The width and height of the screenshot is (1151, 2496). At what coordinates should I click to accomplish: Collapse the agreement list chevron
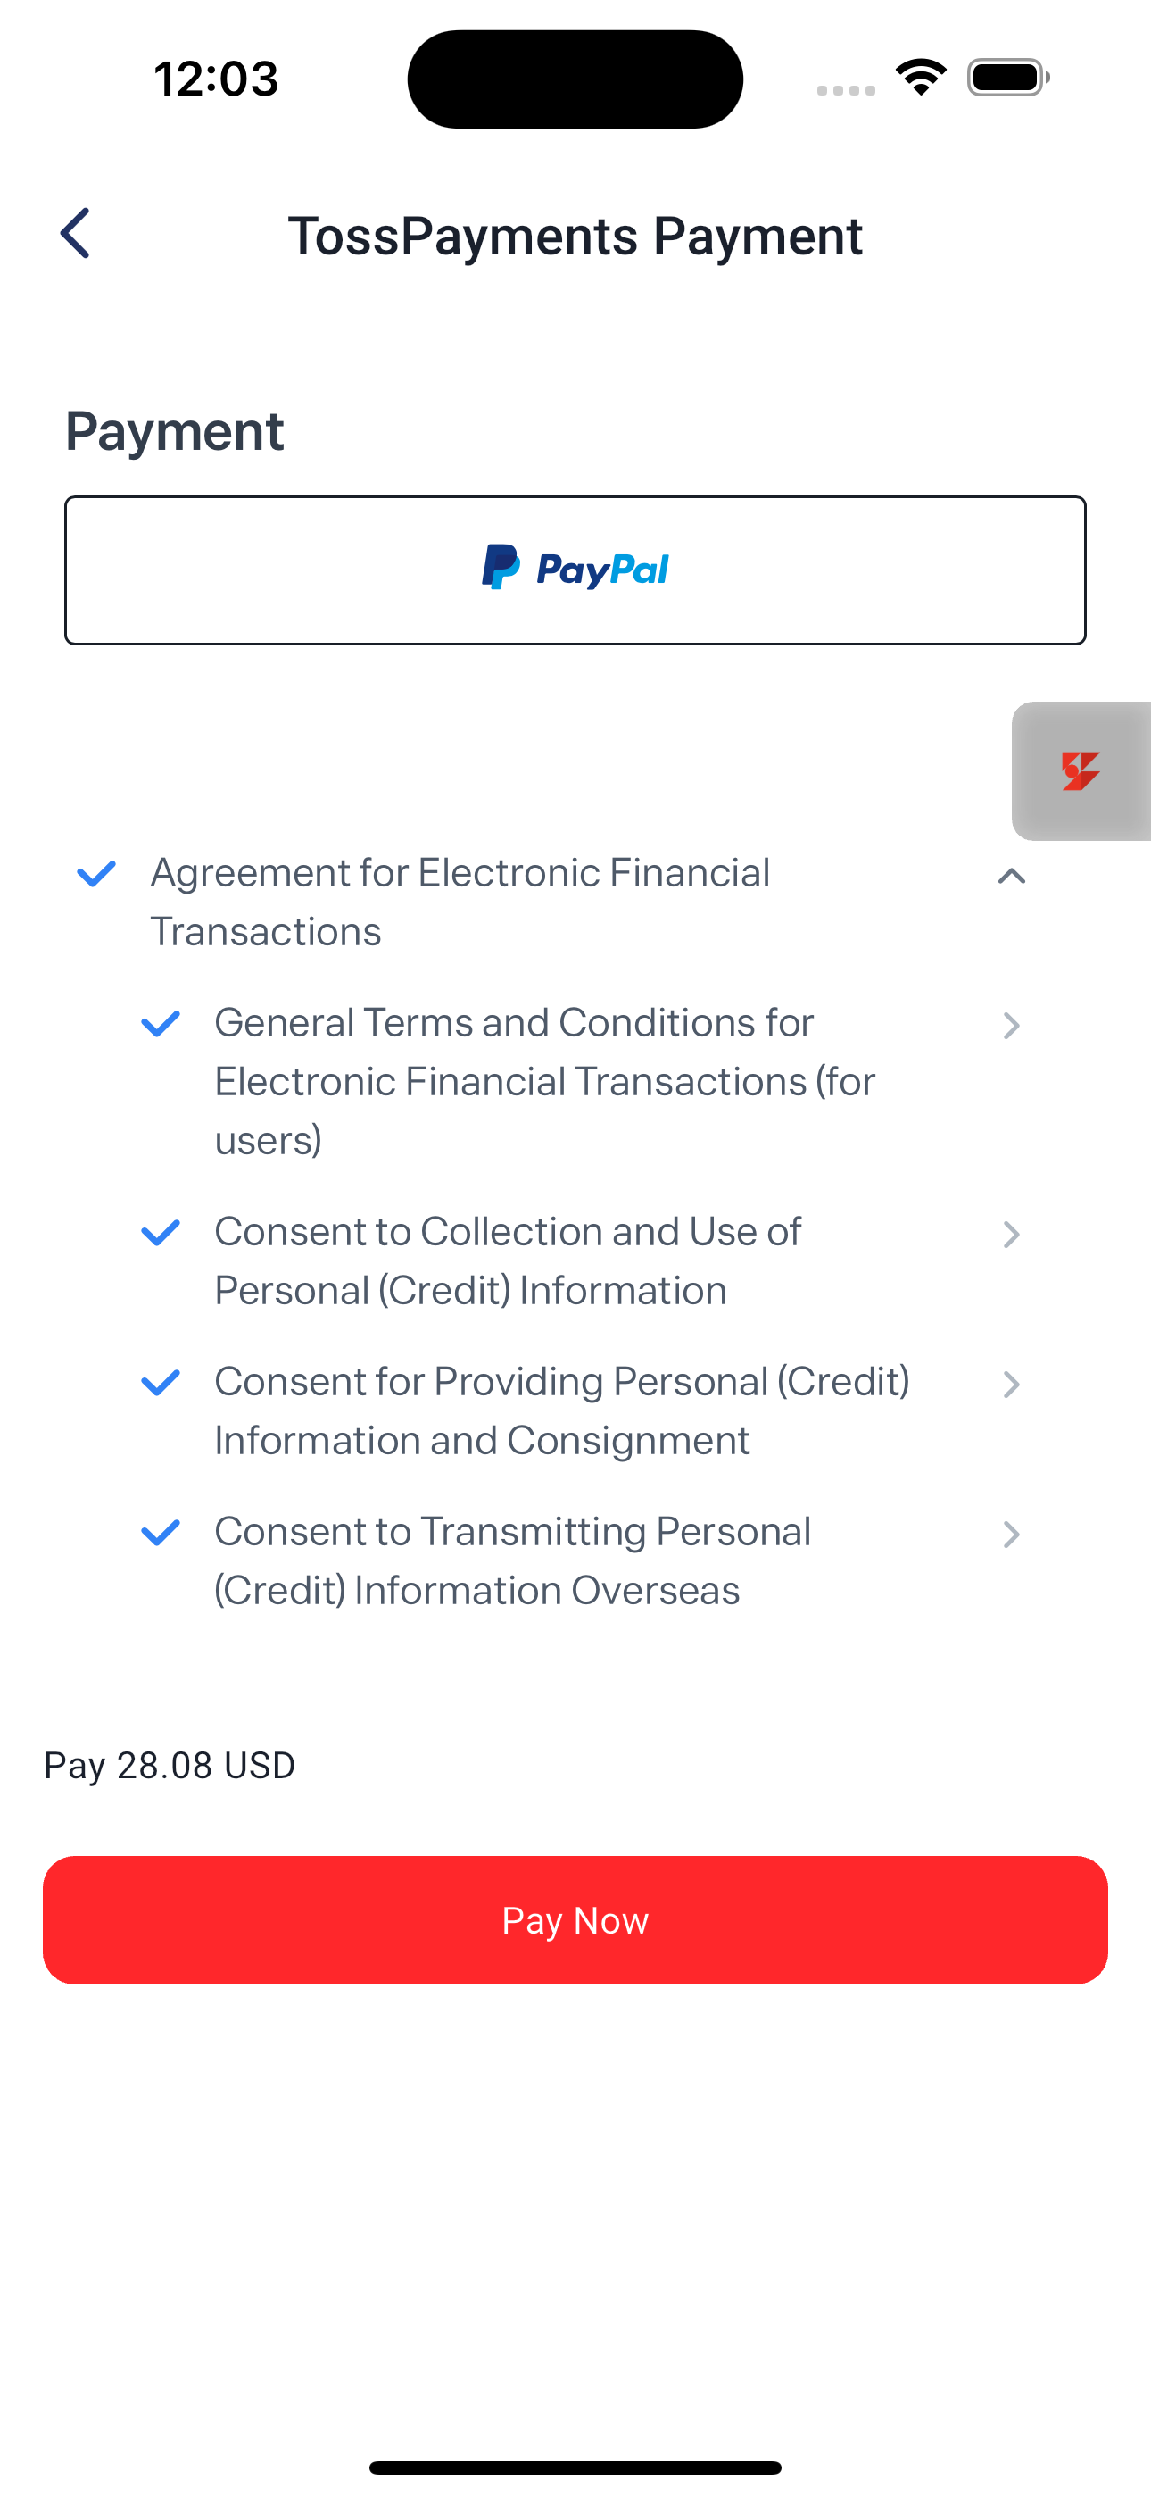tap(1011, 877)
